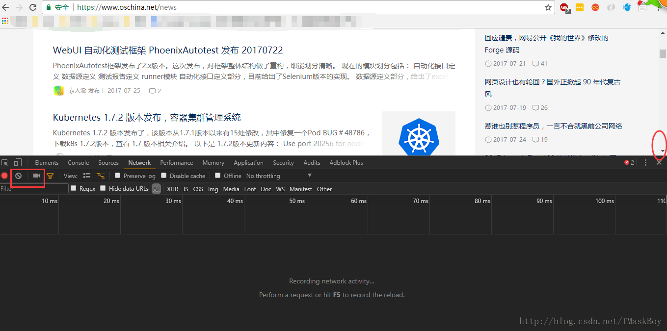Open the DevTools customize menu
This screenshot has height=331, width=667.
coord(645,162)
